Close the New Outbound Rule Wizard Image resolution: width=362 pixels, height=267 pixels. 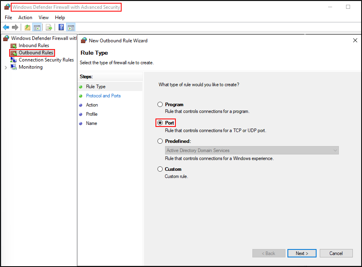[355, 40]
